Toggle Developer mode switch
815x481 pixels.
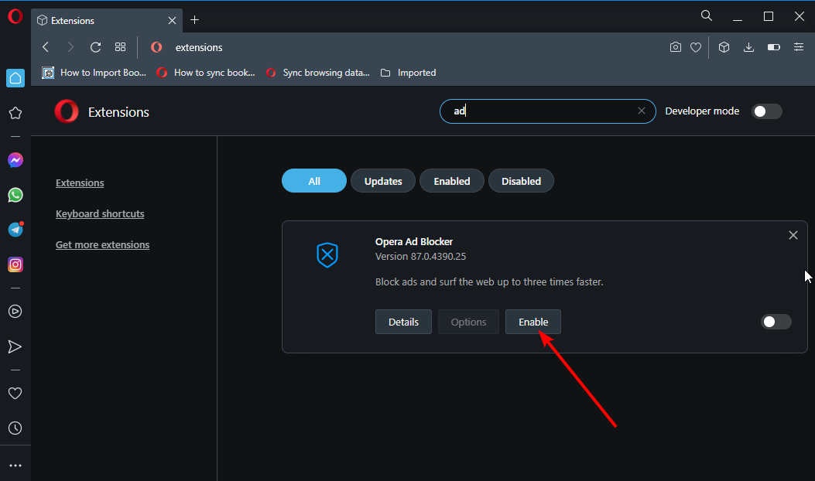767,111
